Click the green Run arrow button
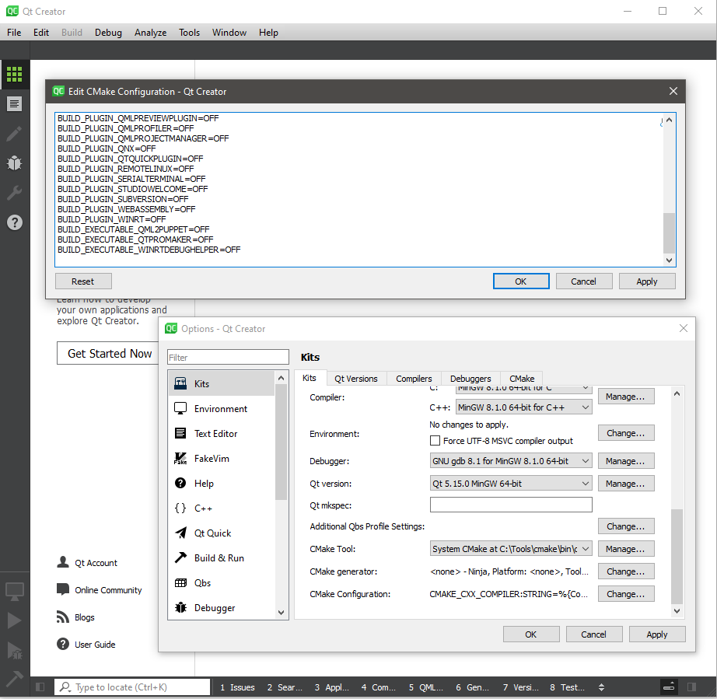The image size is (717, 699). coord(14,620)
